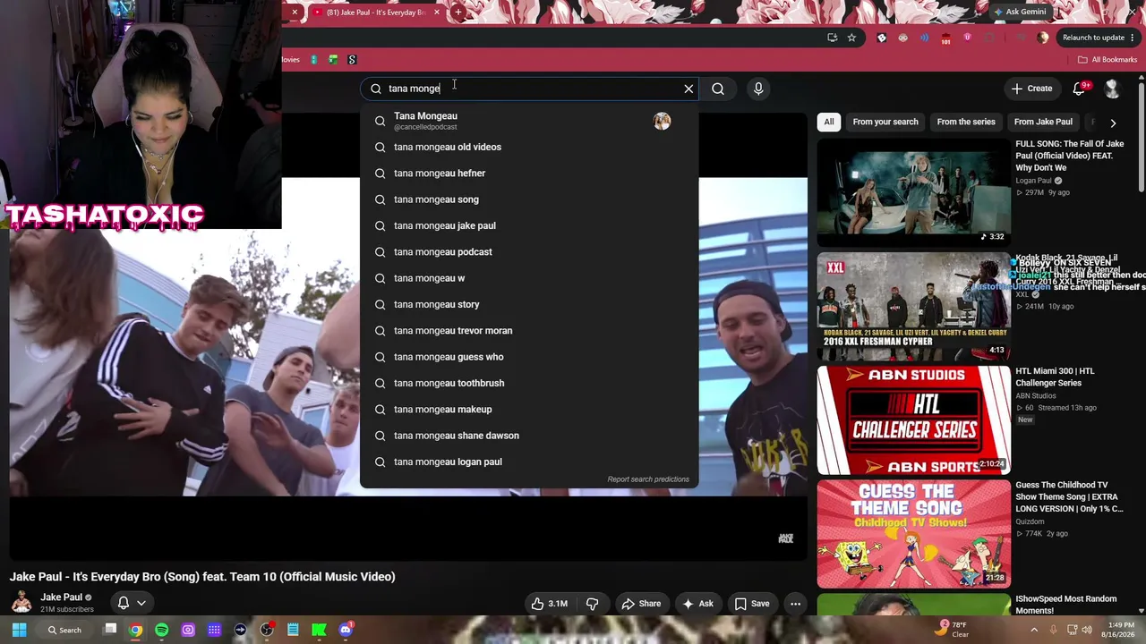Choose suggestion tana mongeau old videos
The height and width of the screenshot is (644, 1146).
pyautogui.click(x=529, y=147)
